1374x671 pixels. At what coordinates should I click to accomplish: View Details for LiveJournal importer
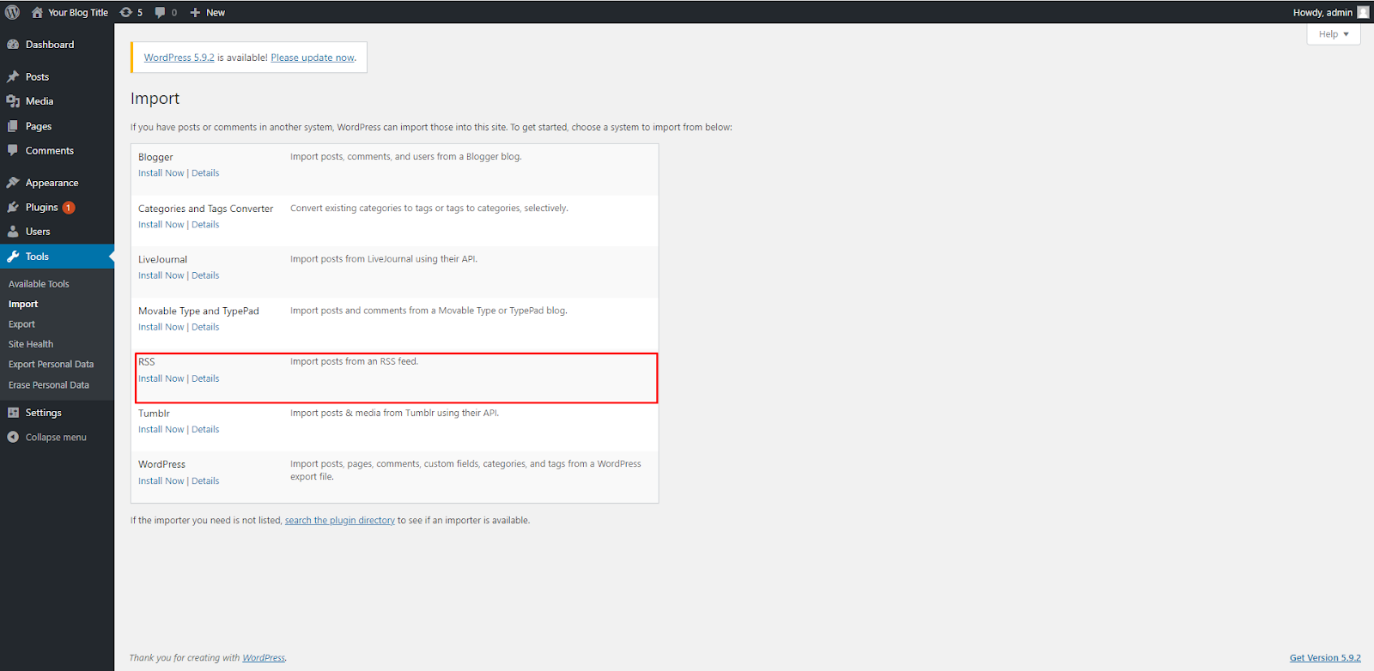[x=205, y=275]
